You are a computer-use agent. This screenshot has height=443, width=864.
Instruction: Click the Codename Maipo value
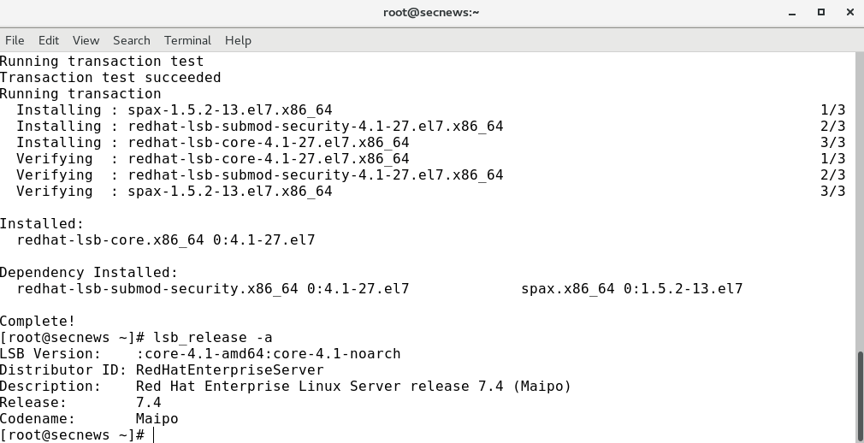157,419
